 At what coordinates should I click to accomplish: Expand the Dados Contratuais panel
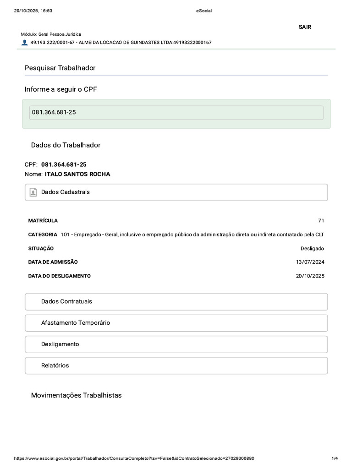point(176,302)
